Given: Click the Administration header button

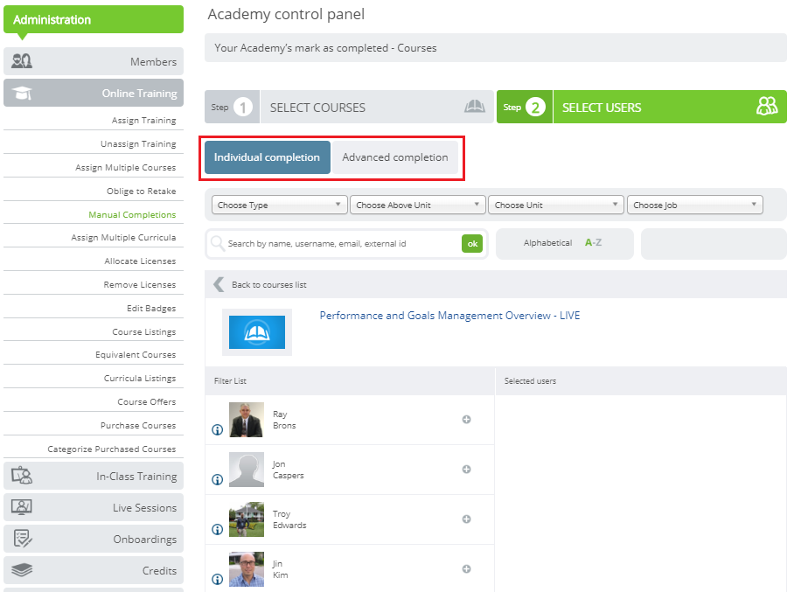Looking at the screenshot, I should pos(94,20).
